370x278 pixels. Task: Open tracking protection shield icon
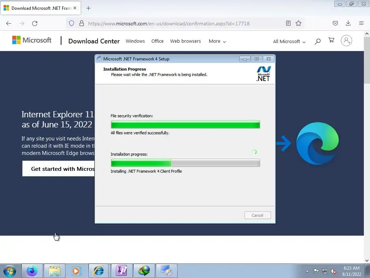(72, 23)
